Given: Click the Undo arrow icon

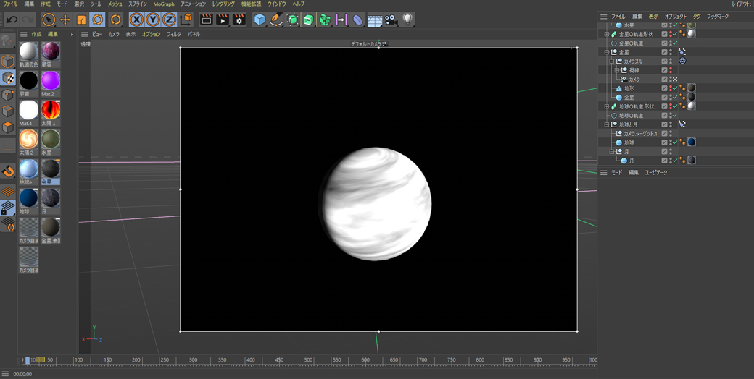Looking at the screenshot, I should click(12, 20).
